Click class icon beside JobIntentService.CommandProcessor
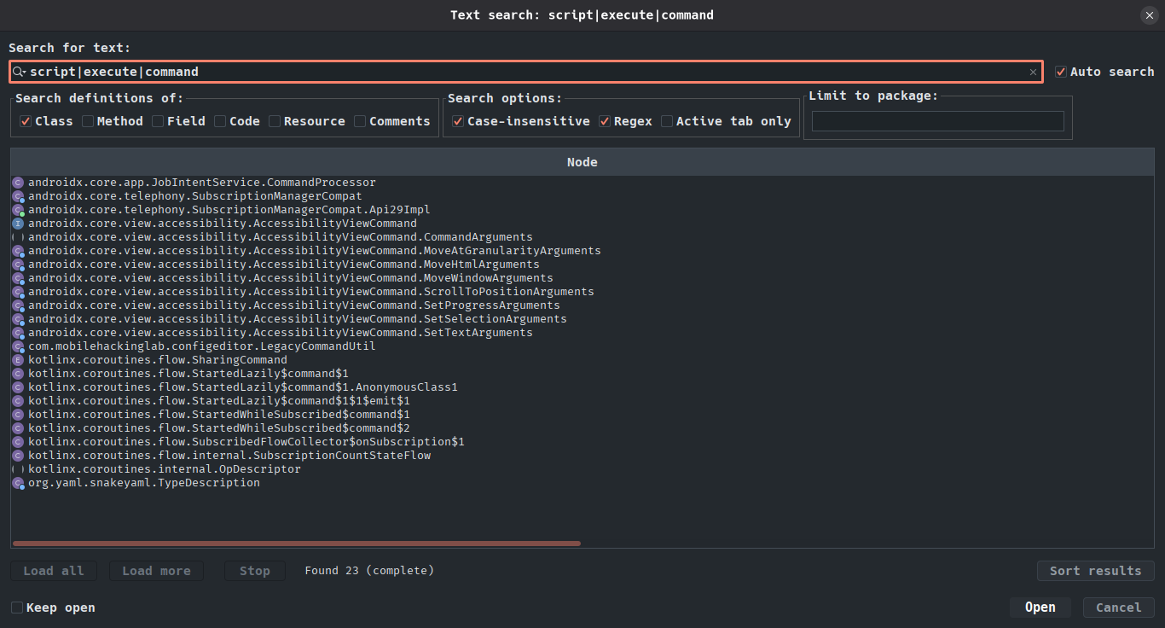The image size is (1165, 628). (x=18, y=183)
